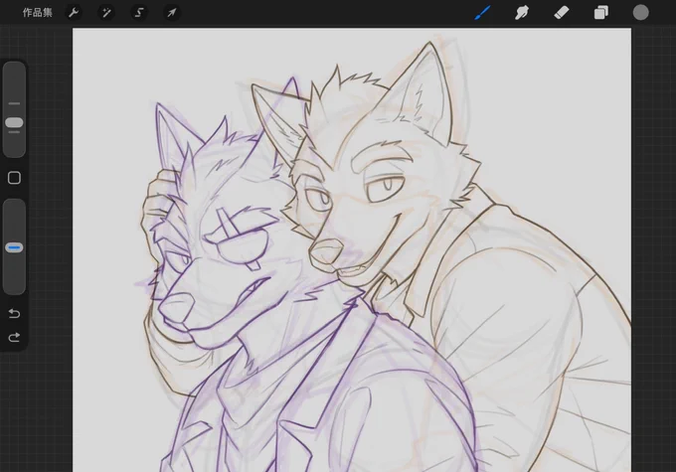Open the gray active color swatch
This screenshot has width=676, height=472.
(x=640, y=13)
